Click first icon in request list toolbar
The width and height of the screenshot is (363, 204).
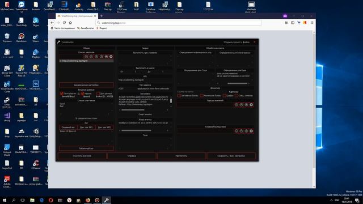pos(86,57)
